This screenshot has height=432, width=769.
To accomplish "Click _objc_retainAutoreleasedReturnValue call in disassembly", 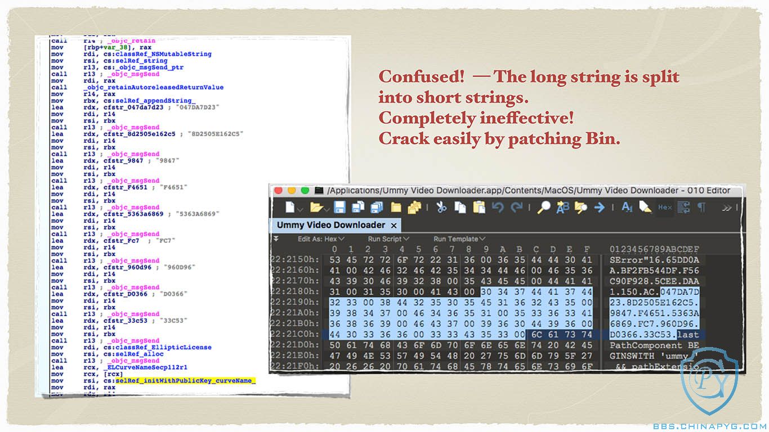I will coord(153,87).
